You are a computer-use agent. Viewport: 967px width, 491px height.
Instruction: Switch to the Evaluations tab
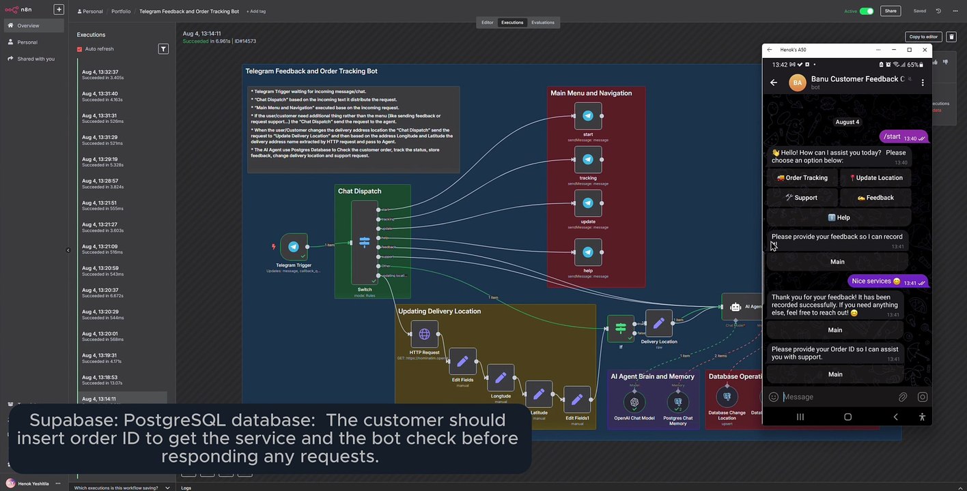pos(543,23)
